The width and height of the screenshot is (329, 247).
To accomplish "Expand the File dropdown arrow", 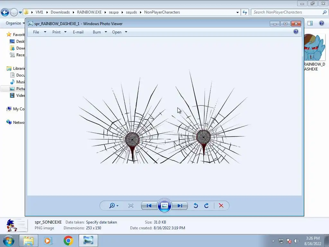I will [x=45, y=32].
